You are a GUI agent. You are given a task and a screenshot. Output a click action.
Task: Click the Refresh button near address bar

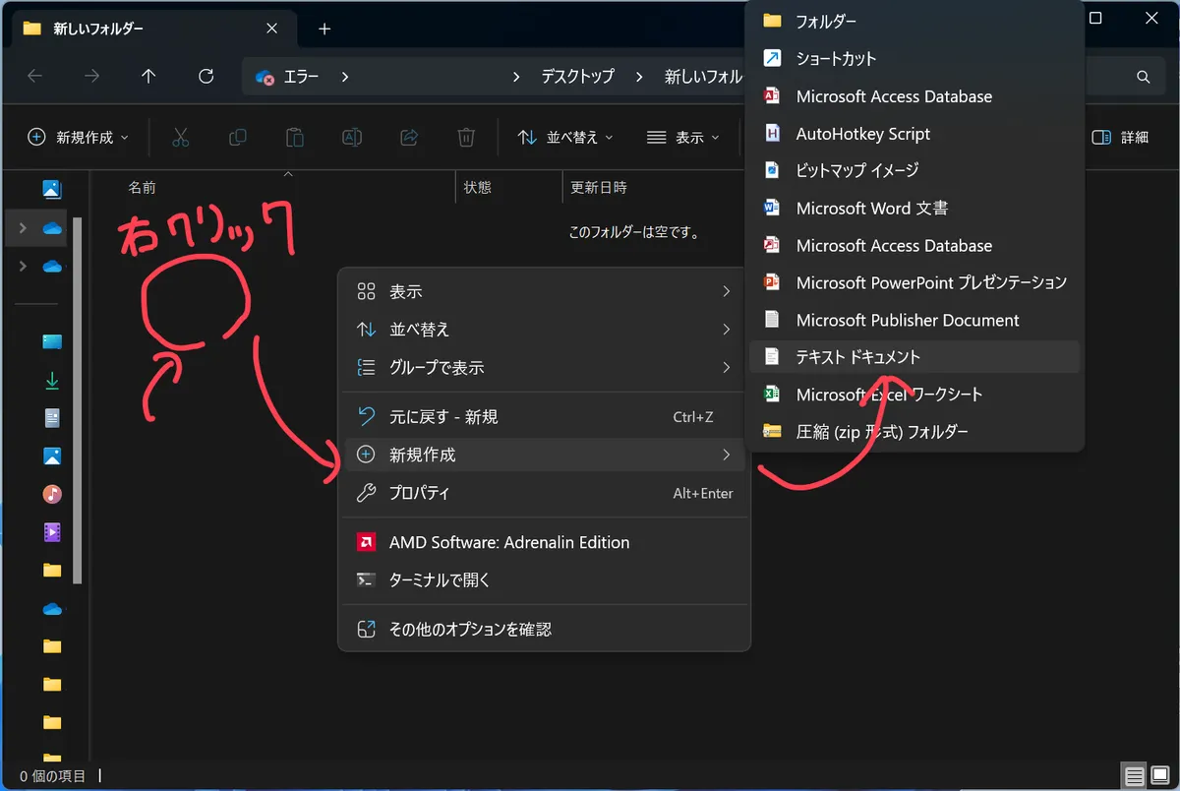point(206,77)
